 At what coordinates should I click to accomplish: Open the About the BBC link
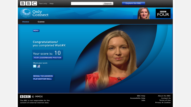click(164, 96)
